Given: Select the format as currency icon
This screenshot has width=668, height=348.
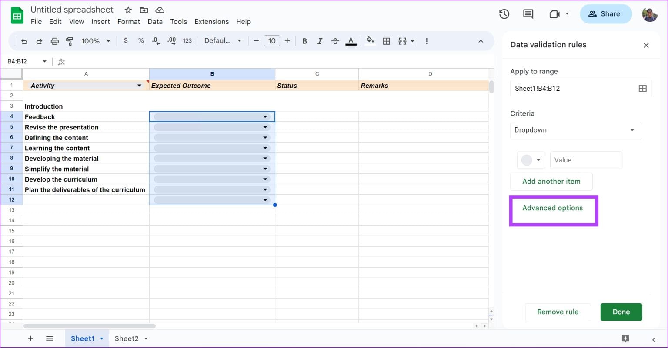Looking at the screenshot, I should click(126, 40).
